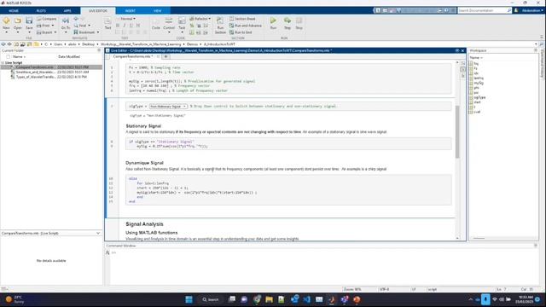This screenshot has width=546, height=307.
Task: Open the CompareTransforms details panel dropdown
Action: pos(98,233)
